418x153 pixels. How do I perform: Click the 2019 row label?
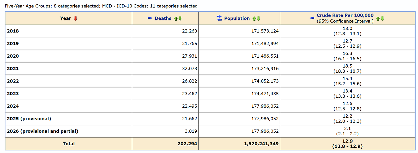coord(13,43)
